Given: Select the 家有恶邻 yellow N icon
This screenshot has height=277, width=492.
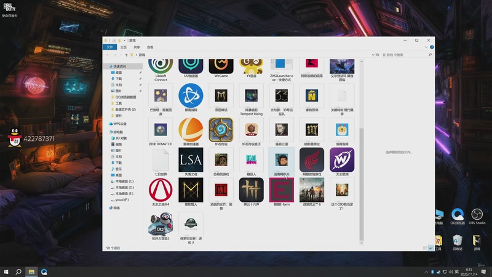Looking at the screenshot, I should coord(312,95).
